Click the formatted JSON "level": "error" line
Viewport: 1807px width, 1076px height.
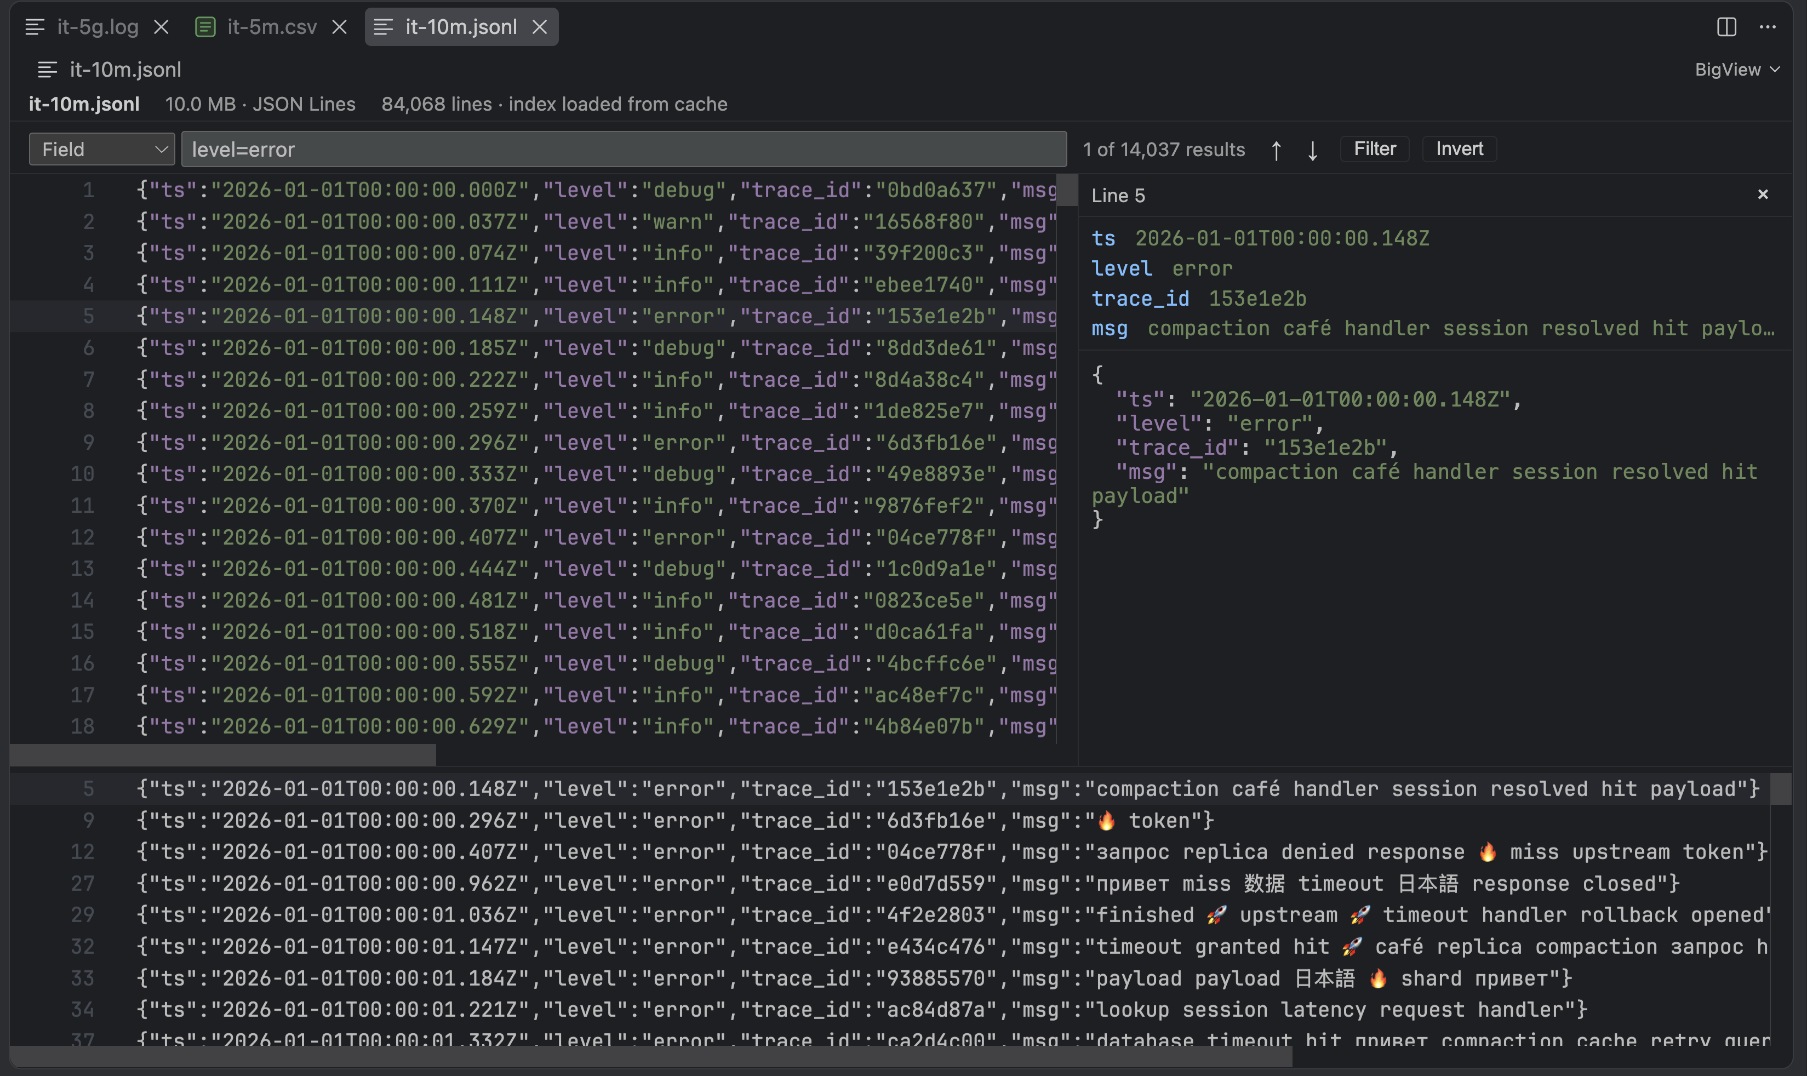tap(1220, 423)
